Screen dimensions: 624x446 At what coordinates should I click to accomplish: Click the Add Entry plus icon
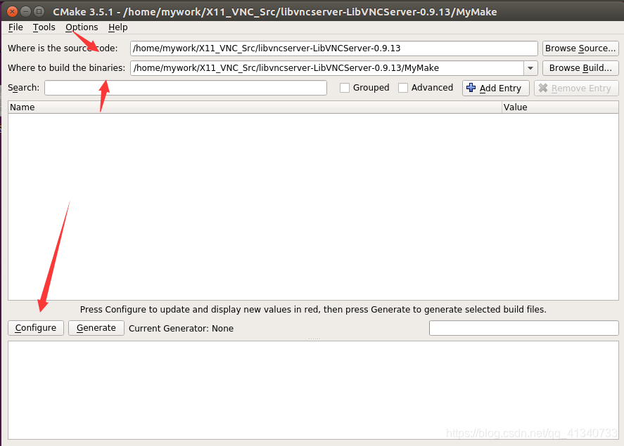[469, 88]
